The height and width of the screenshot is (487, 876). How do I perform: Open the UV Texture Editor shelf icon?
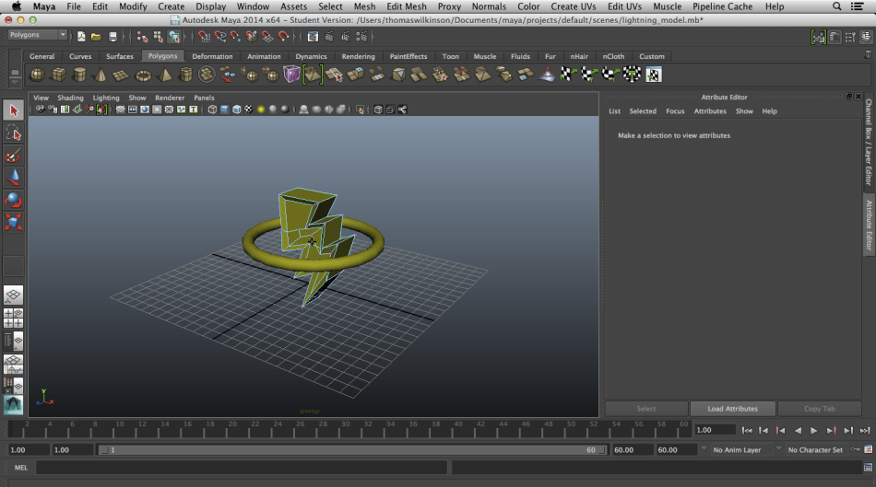tap(653, 75)
